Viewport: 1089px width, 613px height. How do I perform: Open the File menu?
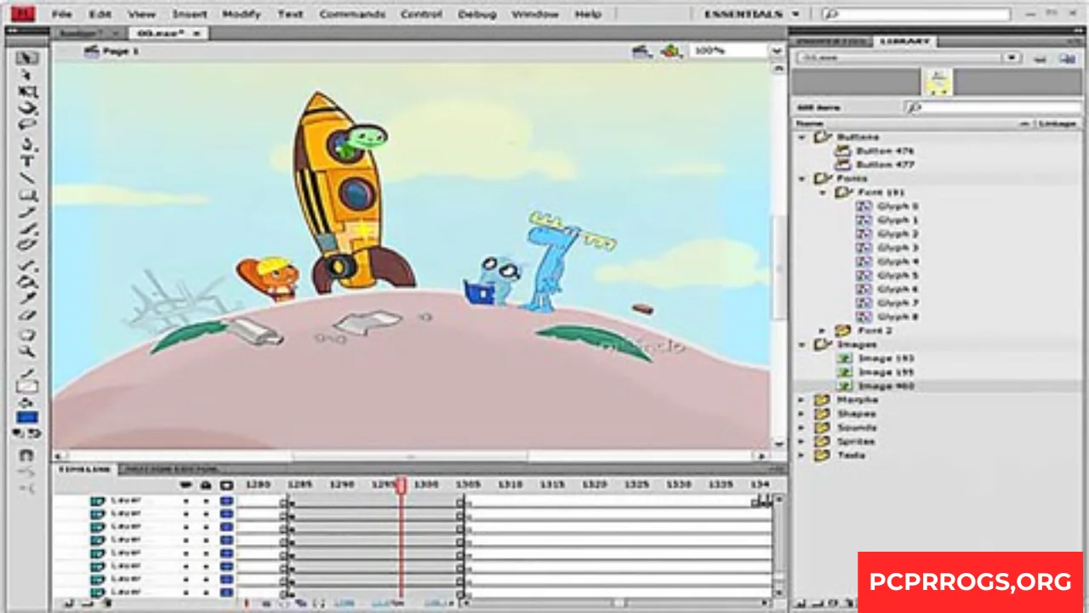pos(61,14)
